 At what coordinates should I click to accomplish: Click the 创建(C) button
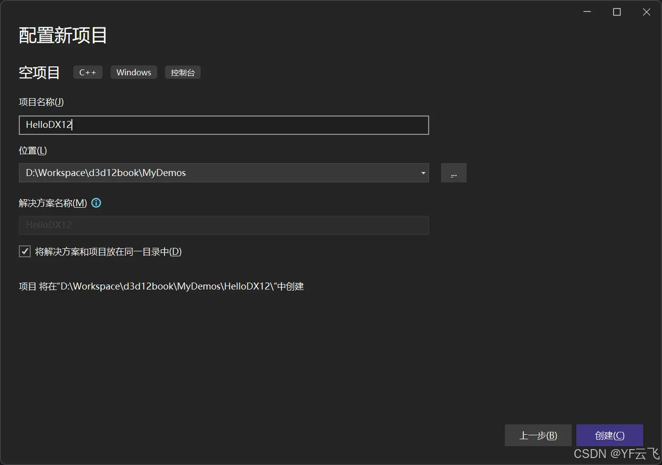click(609, 435)
